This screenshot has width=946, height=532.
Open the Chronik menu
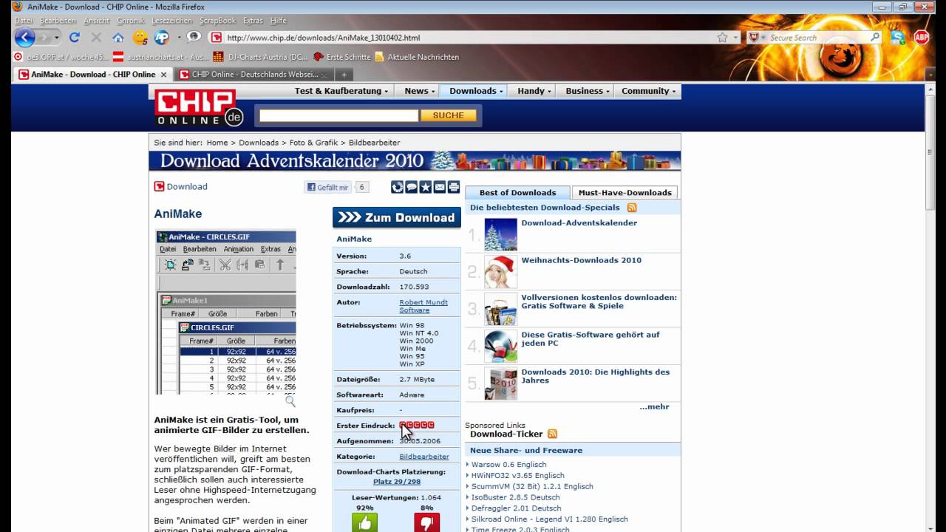point(131,21)
